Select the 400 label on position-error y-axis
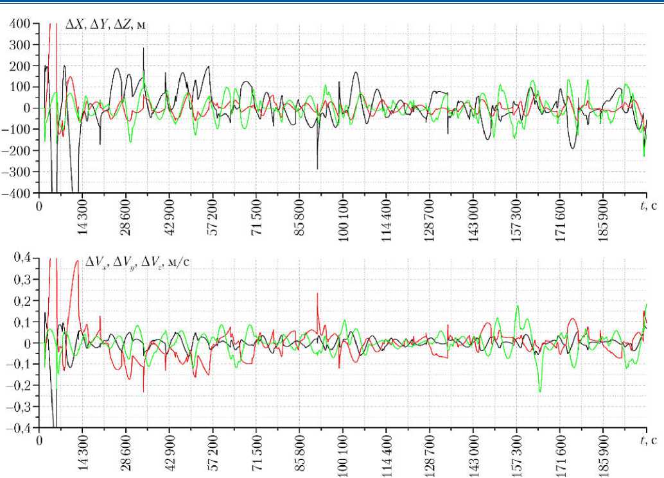The height and width of the screenshot is (478, 664). (x=19, y=24)
